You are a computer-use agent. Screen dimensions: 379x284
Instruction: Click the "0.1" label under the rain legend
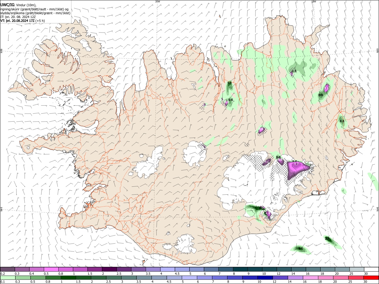click(3, 282)
